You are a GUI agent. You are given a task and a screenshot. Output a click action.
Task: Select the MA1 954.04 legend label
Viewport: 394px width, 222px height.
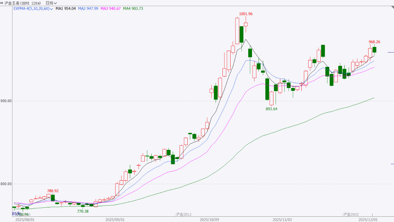[x=66, y=9]
